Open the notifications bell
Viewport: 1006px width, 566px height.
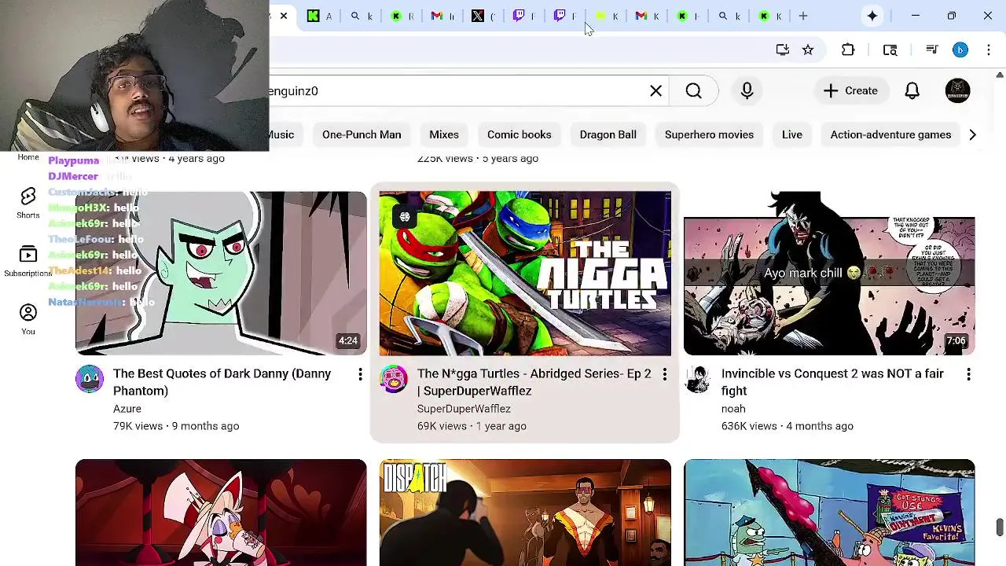point(912,90)
